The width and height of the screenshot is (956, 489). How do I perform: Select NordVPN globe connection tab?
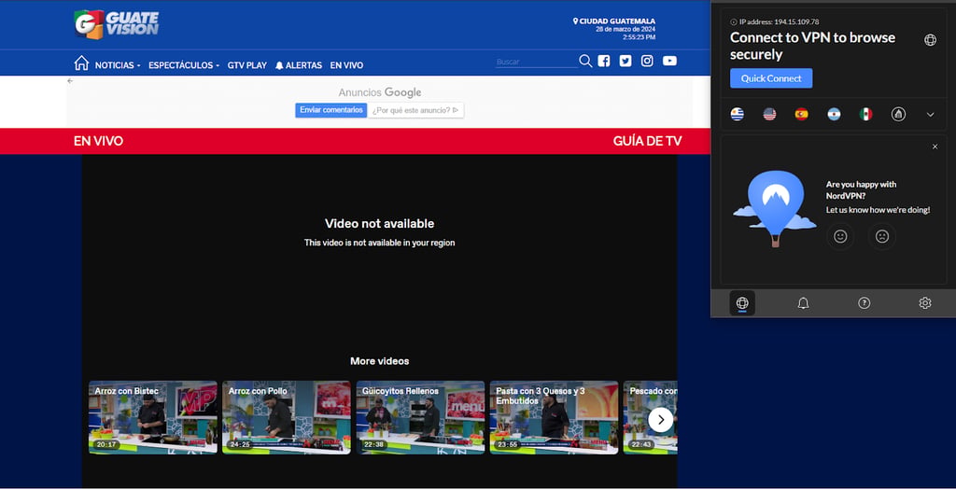point(742,303)
